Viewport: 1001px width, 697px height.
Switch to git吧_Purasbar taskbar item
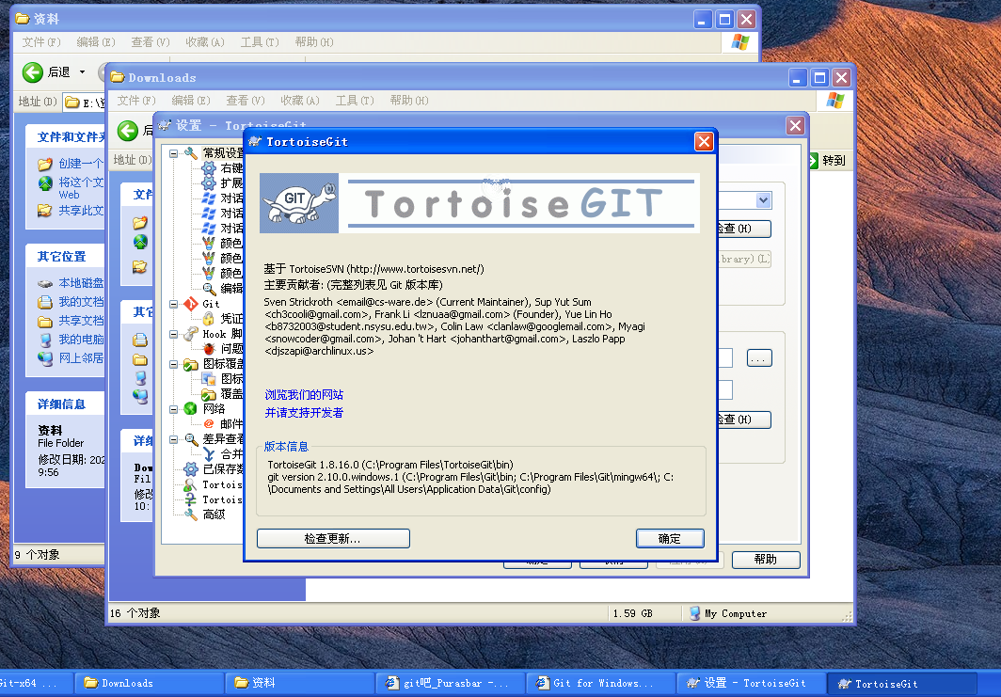pos(451,683)
